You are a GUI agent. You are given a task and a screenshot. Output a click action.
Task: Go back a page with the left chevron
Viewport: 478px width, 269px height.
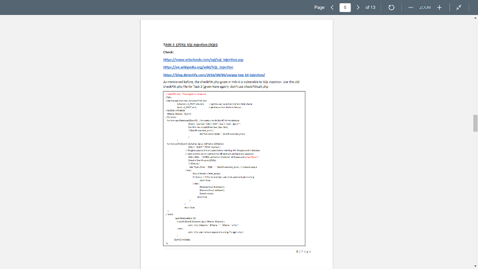click(x=332, y=7)
